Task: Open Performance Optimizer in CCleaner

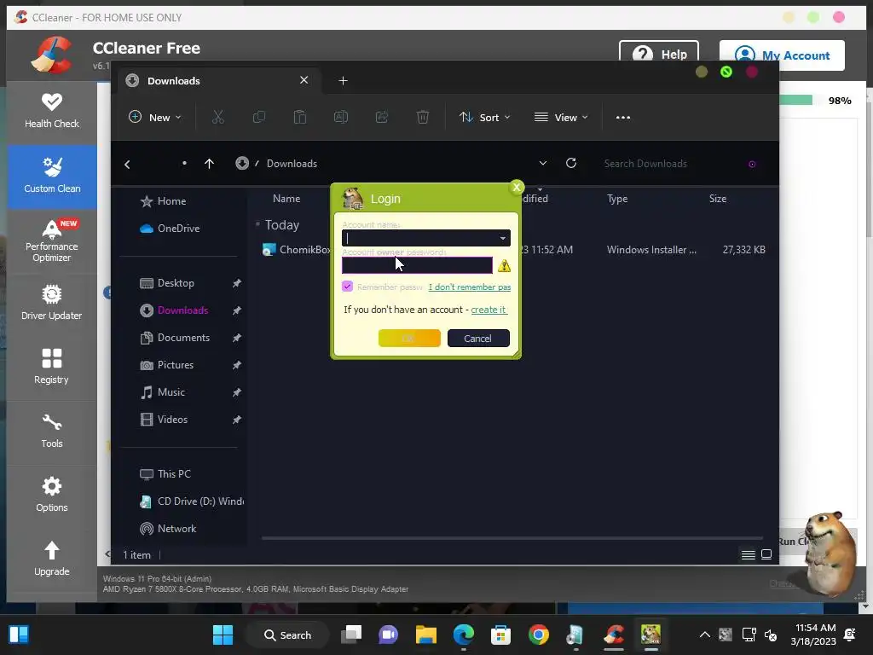Action: (x=52, y=241)
